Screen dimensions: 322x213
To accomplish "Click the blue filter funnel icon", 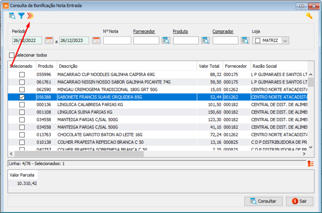I will [x=21, y=16].
